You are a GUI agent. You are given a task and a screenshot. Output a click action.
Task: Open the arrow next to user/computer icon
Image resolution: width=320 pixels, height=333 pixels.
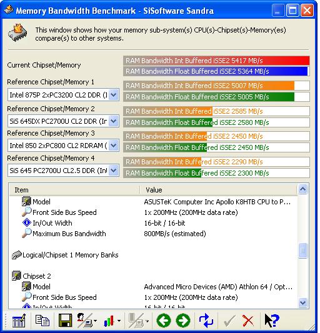(x=95, y=321)
